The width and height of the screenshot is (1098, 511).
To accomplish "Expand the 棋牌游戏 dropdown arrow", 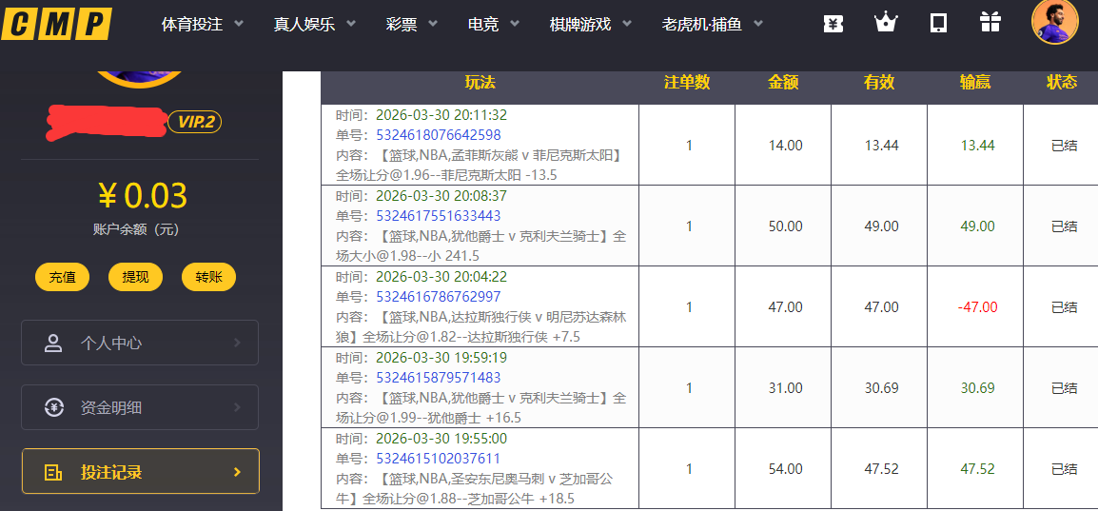I will pyautogui.click(x=627, y=24).
